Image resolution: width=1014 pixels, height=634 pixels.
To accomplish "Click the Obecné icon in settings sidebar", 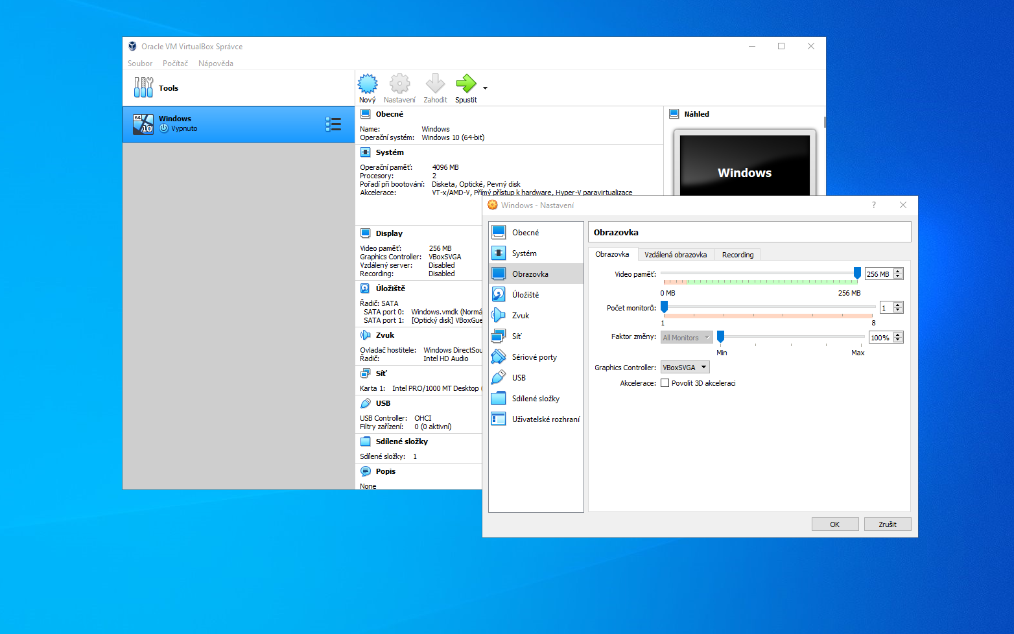I will coord(499,232).
